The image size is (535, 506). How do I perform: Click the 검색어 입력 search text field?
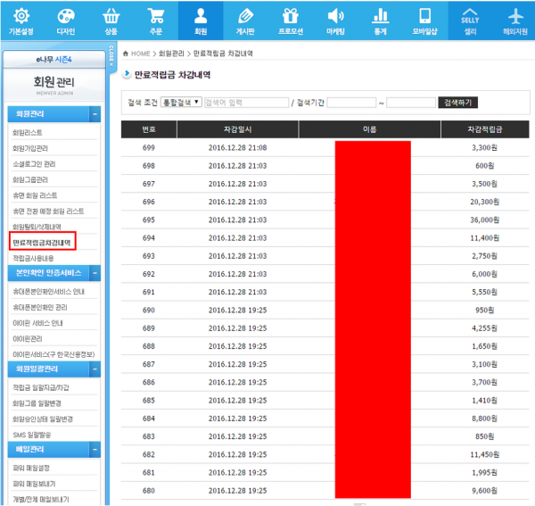pos(245,103)
